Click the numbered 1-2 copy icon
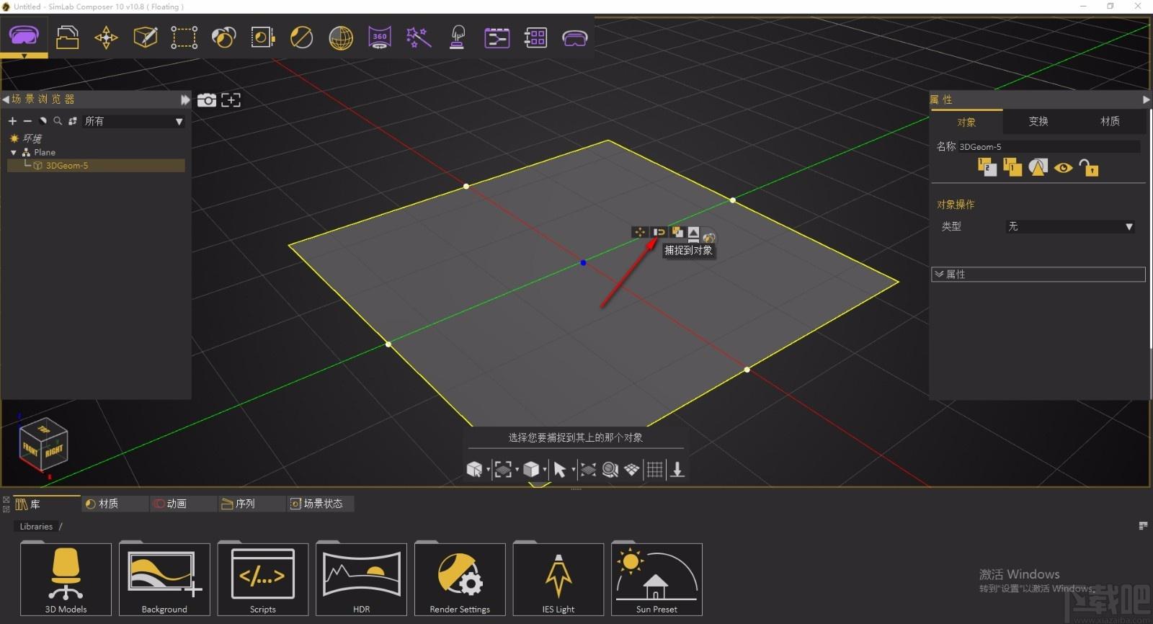1153x624 pixels. coord(987,168)
